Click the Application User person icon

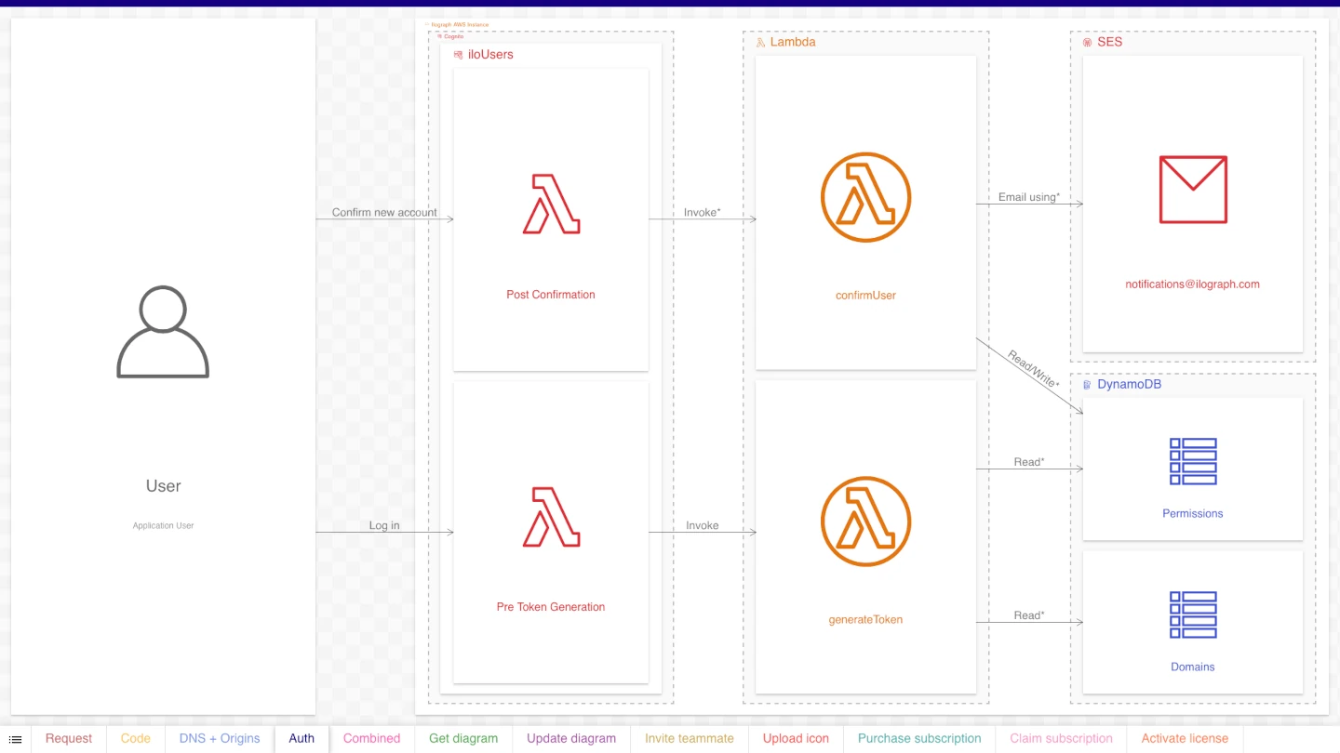click(162, 332)
